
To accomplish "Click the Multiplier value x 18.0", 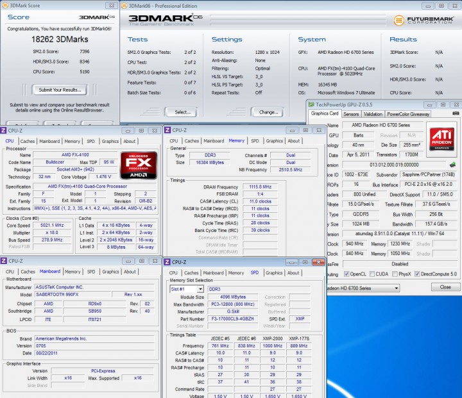I will (52, 232).
